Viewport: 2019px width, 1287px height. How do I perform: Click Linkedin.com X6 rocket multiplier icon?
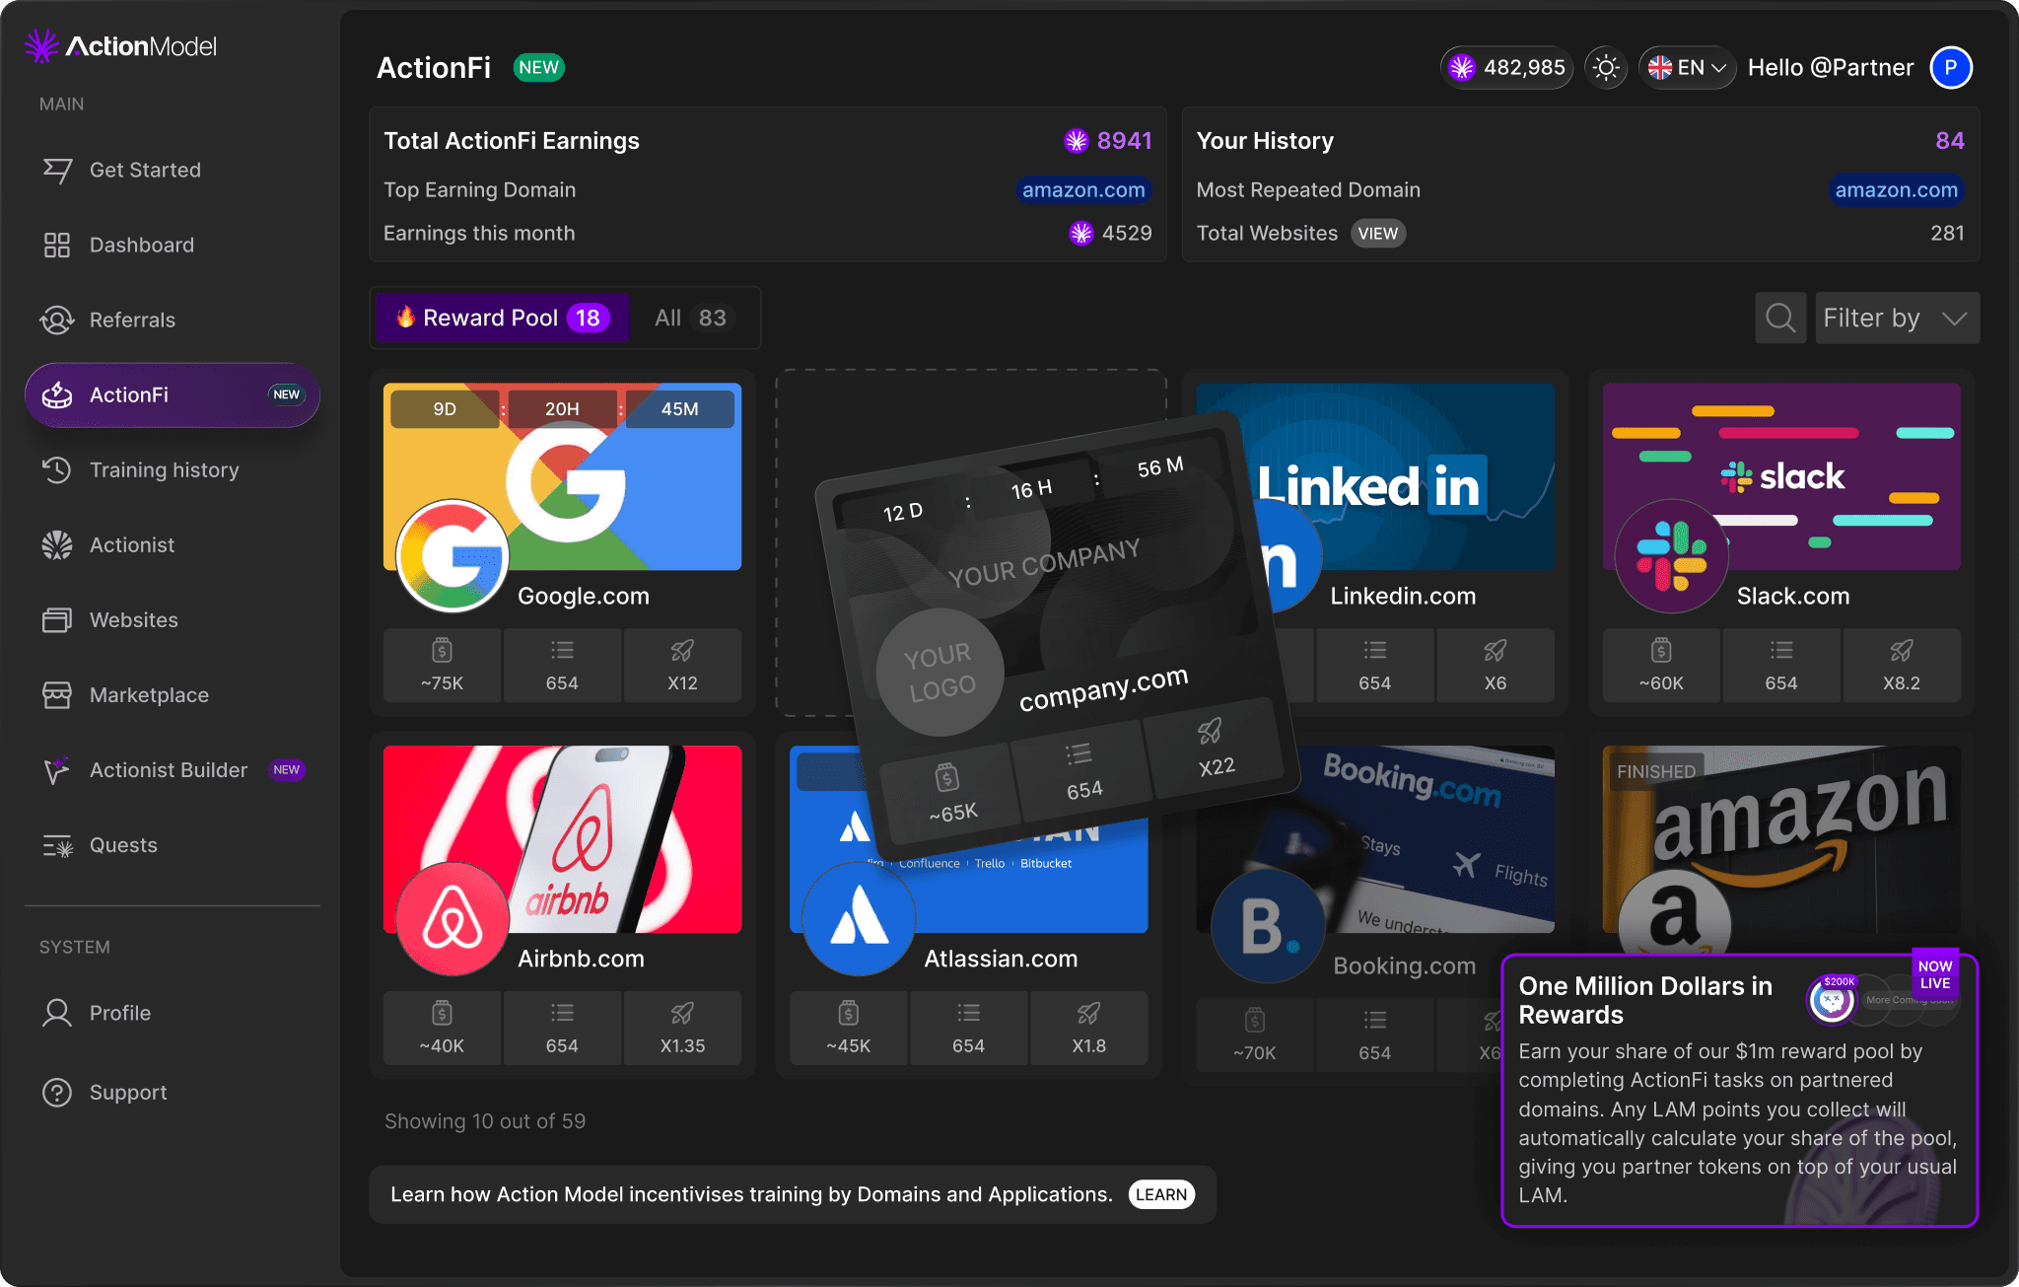point(1496,651)
